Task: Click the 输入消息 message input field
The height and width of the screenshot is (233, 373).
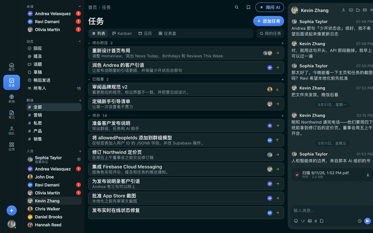Action: [331, 210]
